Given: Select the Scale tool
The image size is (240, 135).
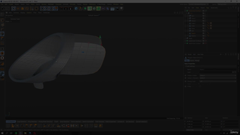Looking at the screenshot, I should tap(22, 9).
